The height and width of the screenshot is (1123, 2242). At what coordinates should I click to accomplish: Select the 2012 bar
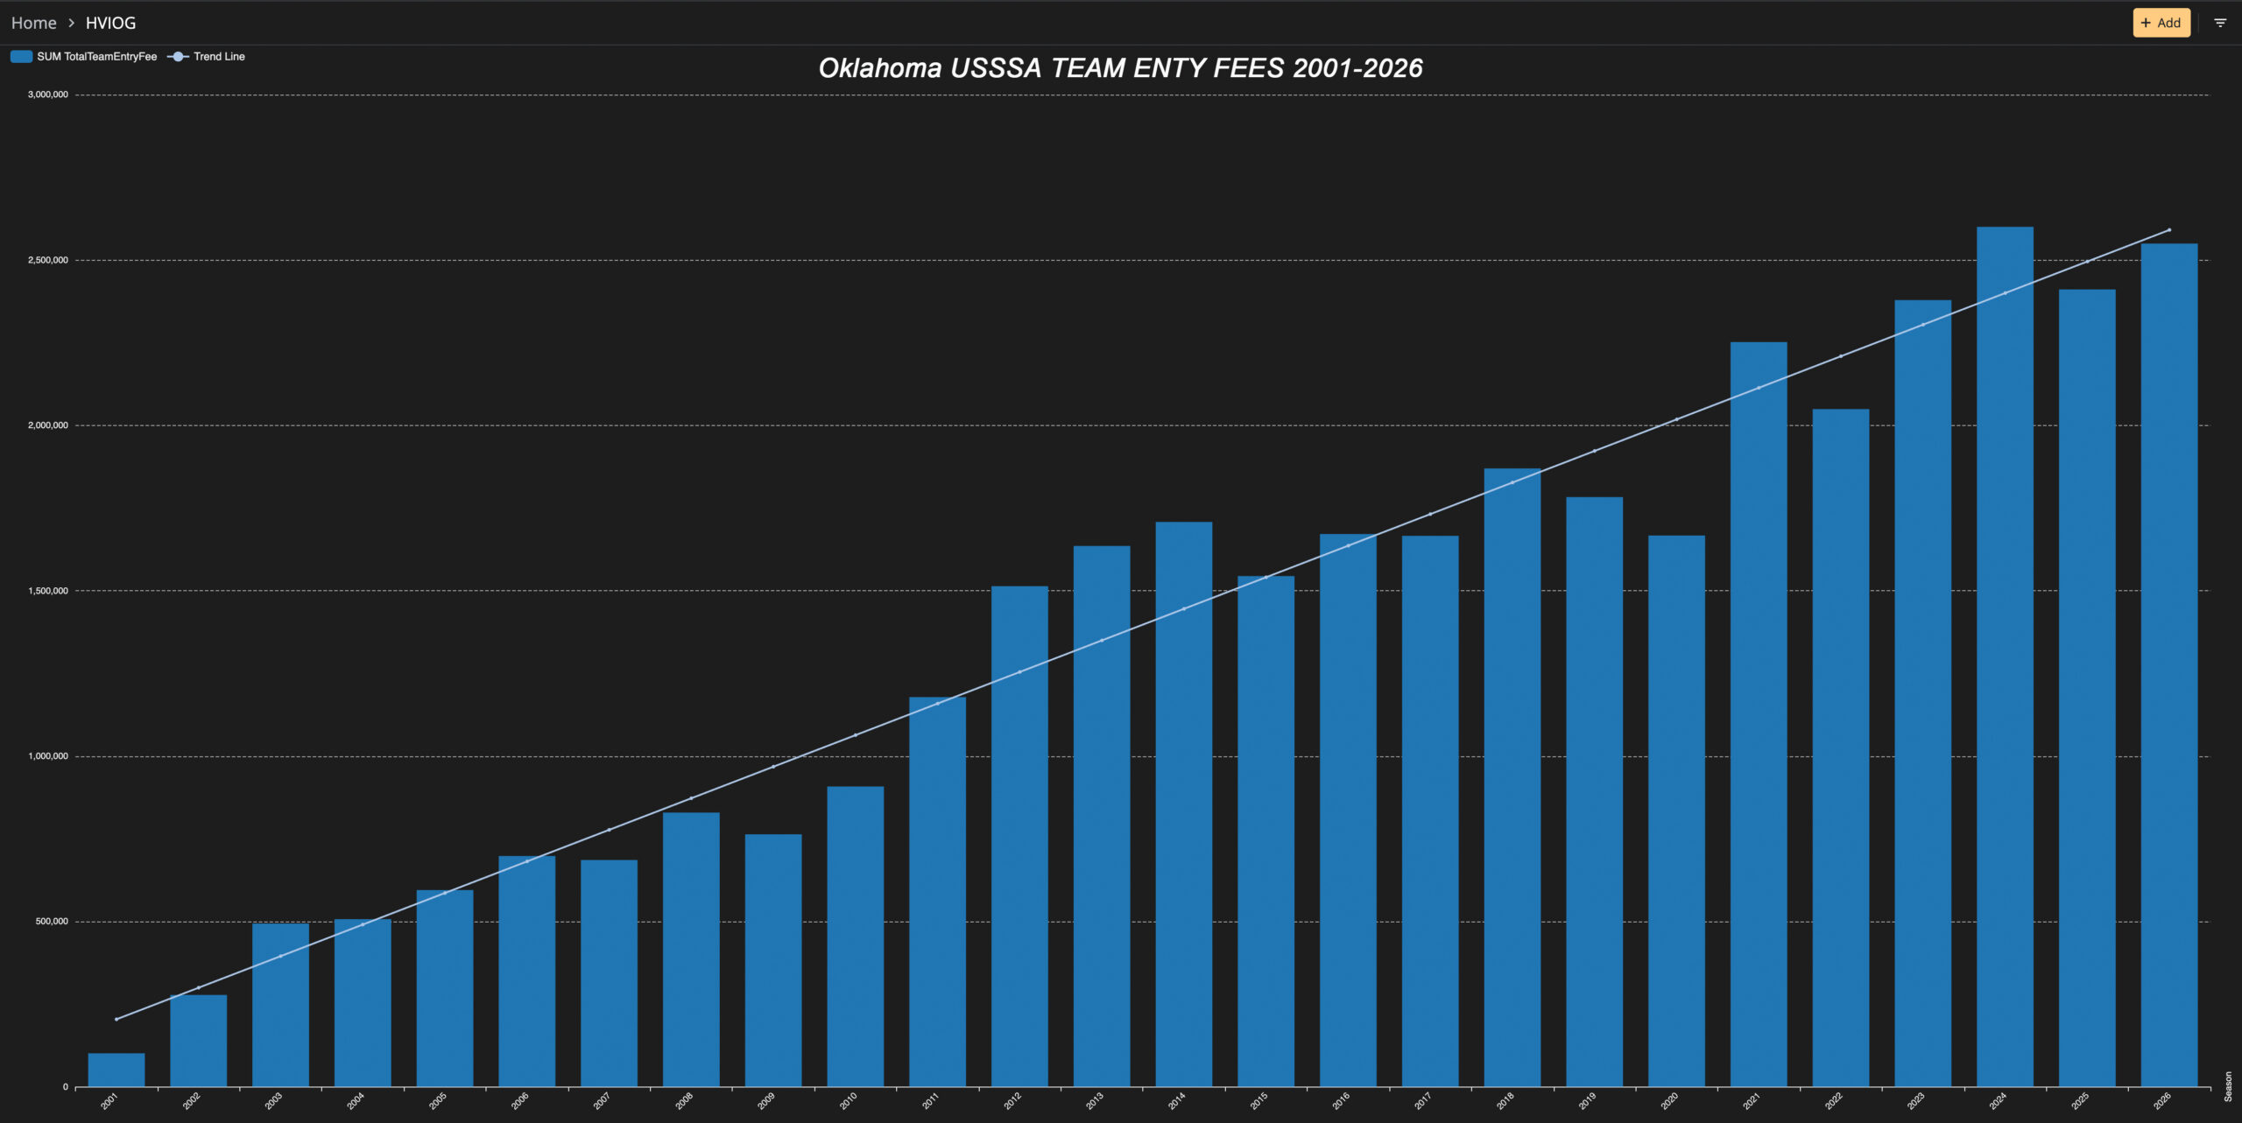point(1019,837)
